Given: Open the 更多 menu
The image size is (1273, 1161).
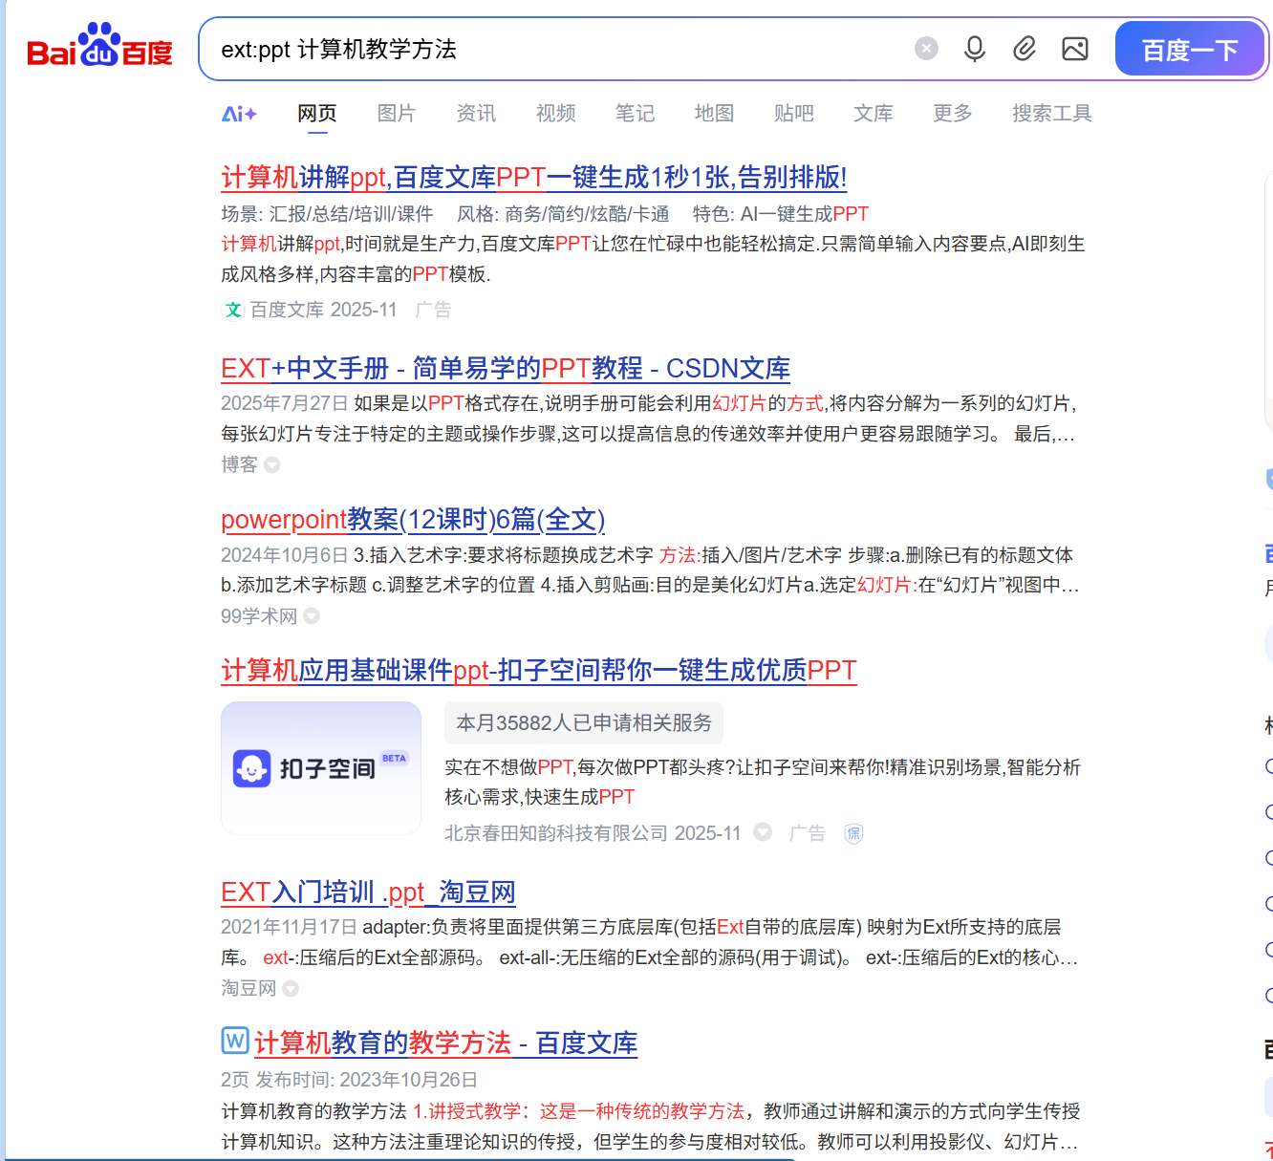Looking at the screenshot, I should 951,113.
